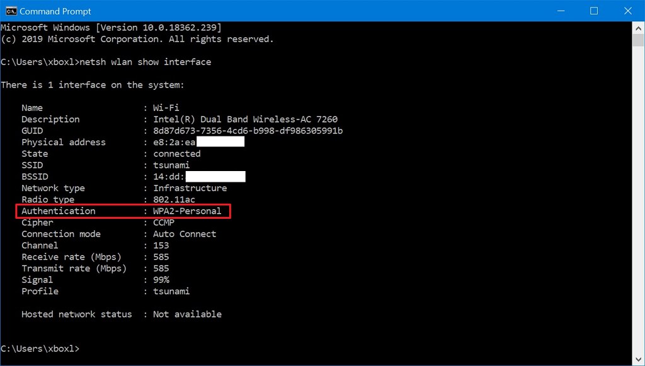Select the highlighted WPA2-Personal authentication value

[187, 211]
